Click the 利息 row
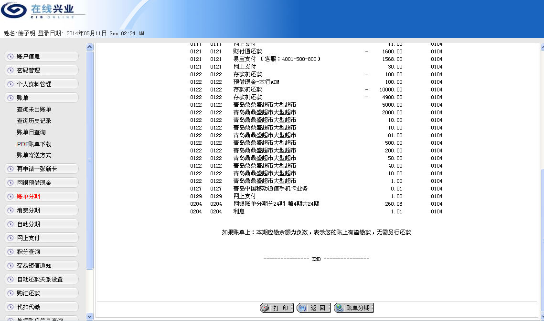 click(316, 211)
